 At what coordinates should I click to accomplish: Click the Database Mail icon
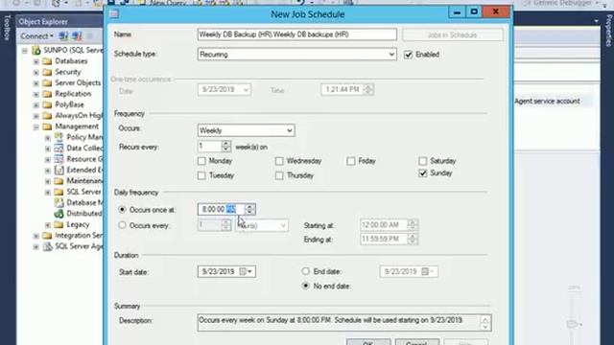coord(59,202)
